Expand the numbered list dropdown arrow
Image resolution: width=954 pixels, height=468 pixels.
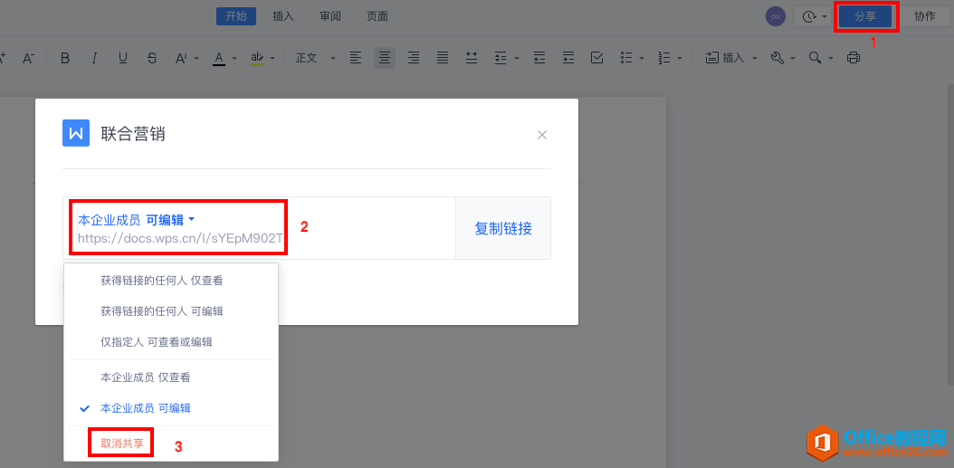681,59
